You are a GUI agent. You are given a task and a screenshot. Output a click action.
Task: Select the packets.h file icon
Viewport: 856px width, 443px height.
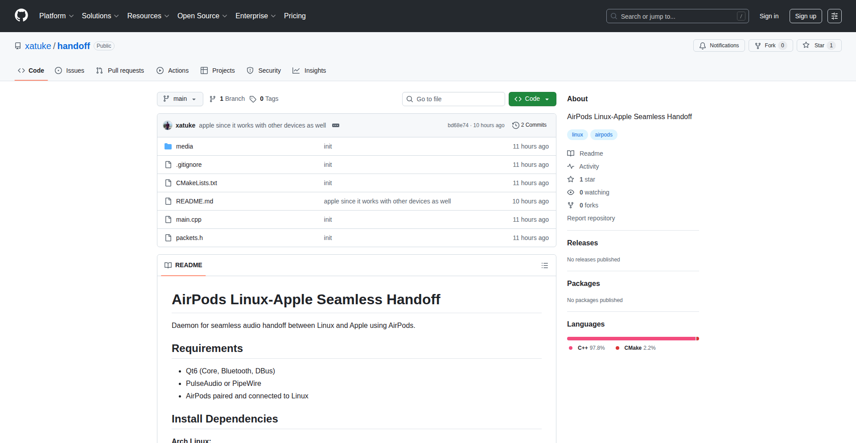pyautogui.click(x=168, y=238)
